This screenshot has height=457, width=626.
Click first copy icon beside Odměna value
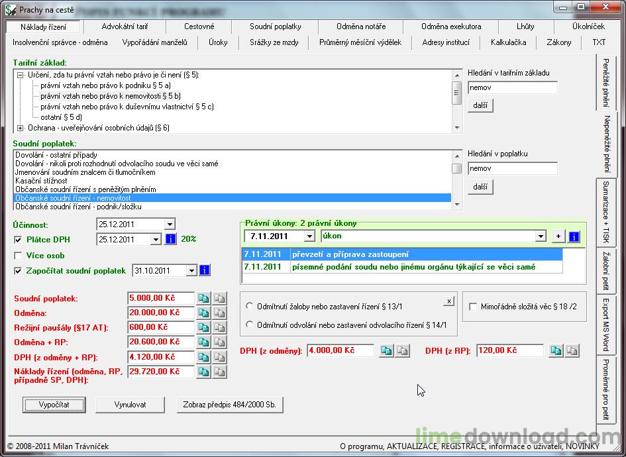tap(203, 313)
